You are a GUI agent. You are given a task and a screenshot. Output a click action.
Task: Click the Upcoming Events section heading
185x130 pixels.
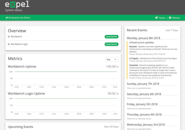(x=20, y=127)
